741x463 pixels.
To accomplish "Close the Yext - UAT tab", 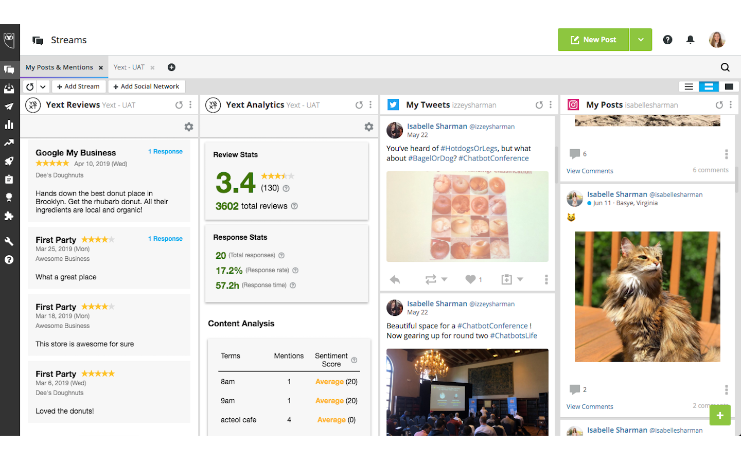I will [x=152, y=68].
